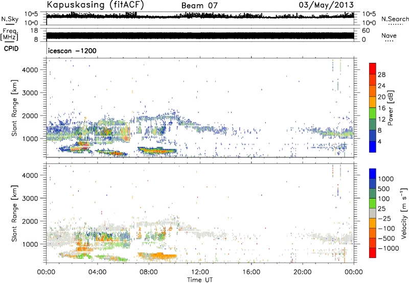Select the "CPID" label
The width and height of the screenshot is (409, 283).
tap(11, 49)
